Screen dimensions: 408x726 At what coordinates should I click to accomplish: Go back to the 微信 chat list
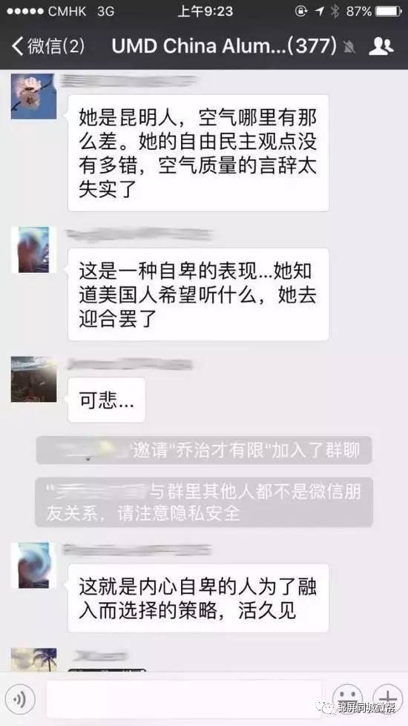click(x=48, y=46)
